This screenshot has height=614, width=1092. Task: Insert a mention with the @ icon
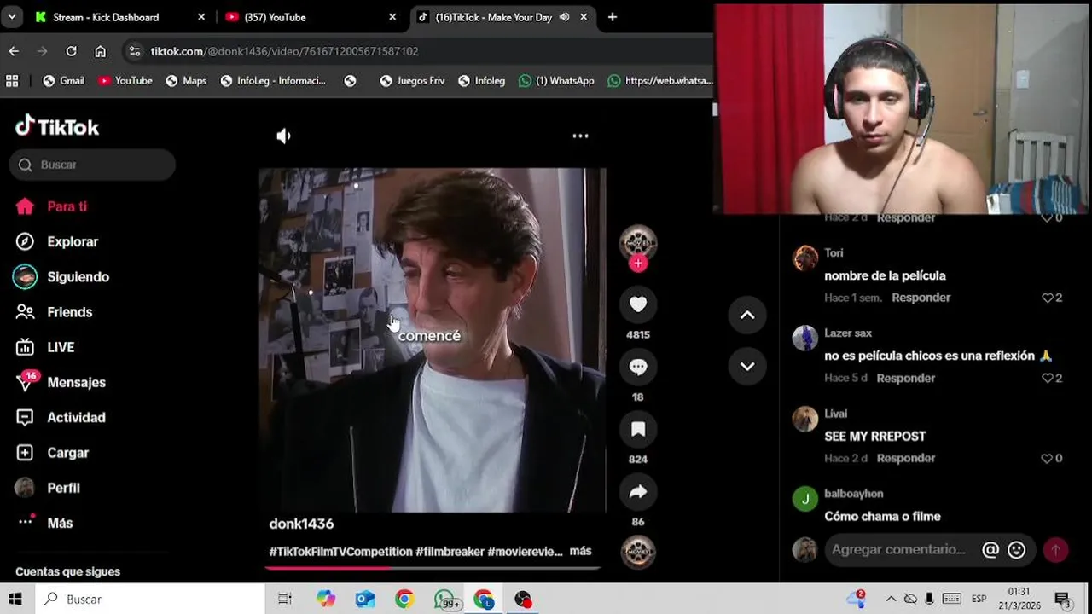pos(990,550)
